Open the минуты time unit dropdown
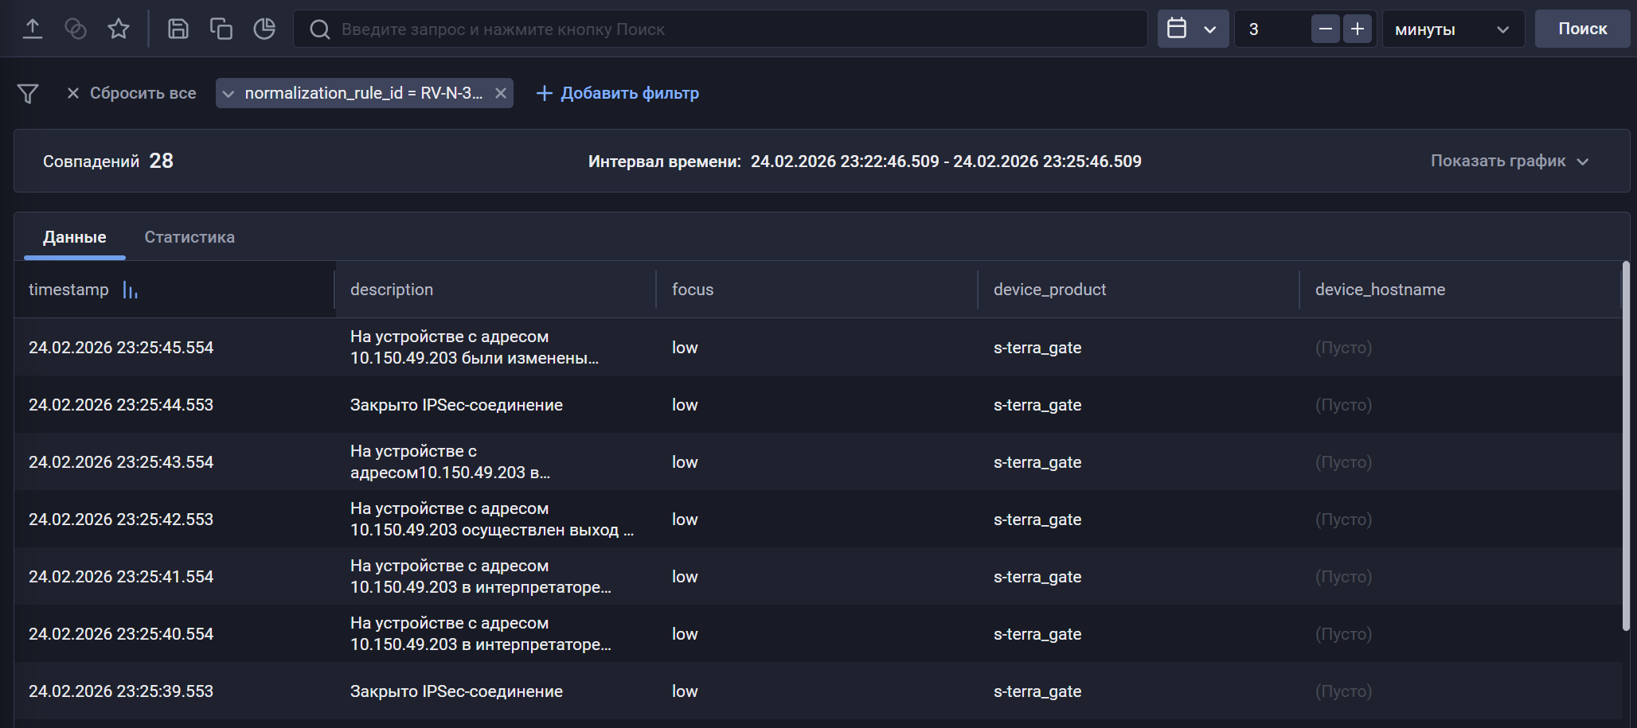This screenshot has height=728, width=1637. pyautogui.click(x=1453, y=29)
